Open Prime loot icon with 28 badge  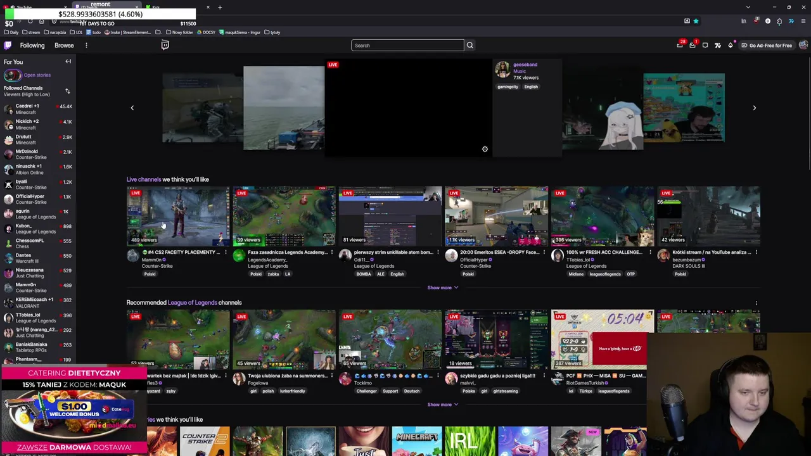tap(680, 45)
